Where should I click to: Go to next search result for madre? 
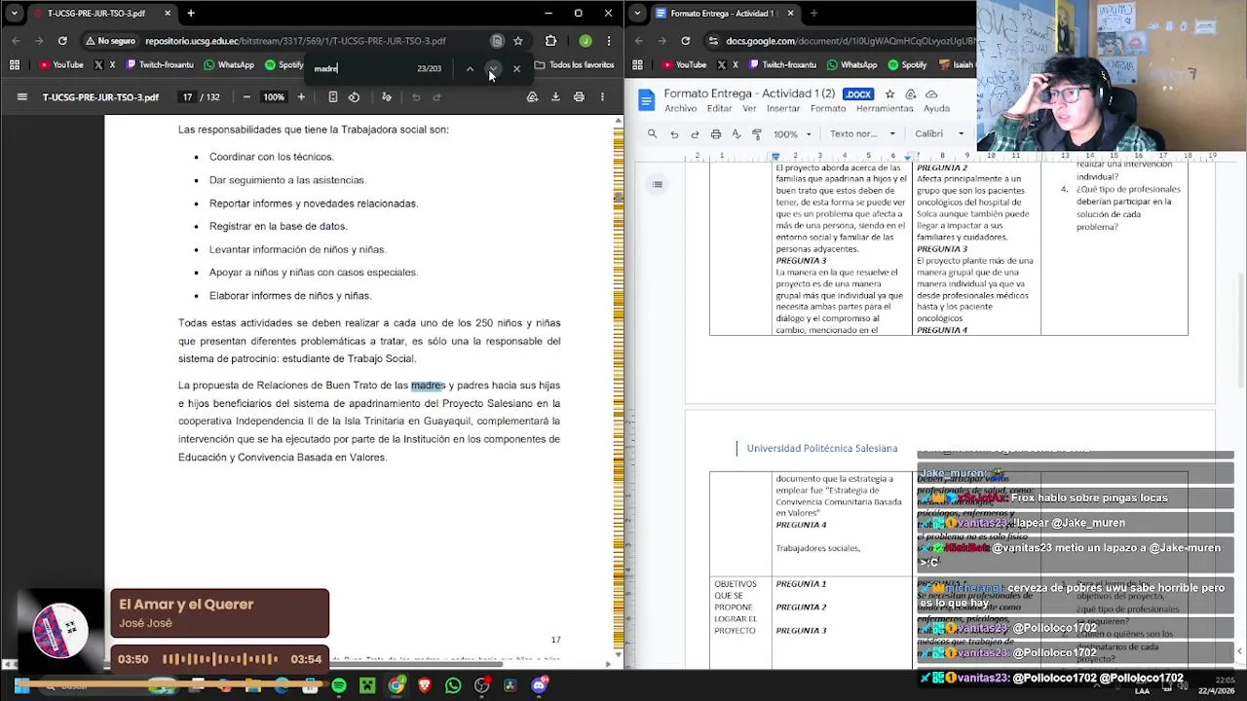coord(493,69)
